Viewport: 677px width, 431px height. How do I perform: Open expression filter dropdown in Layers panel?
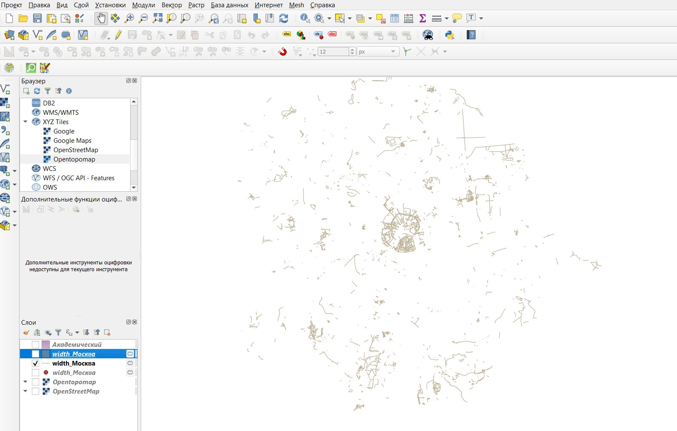[77, 332]
